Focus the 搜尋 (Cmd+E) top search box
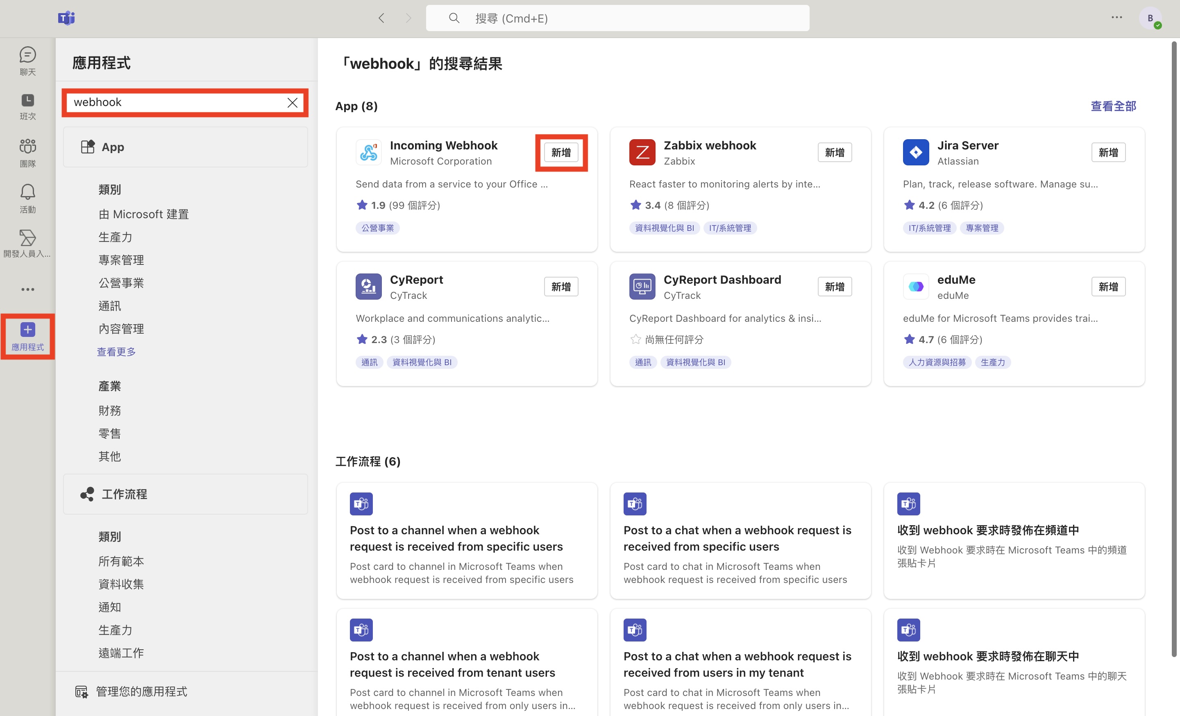1180x716 pixels. [617, 18]
